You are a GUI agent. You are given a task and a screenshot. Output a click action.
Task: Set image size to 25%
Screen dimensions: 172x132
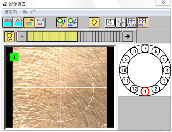pos(40,22)
